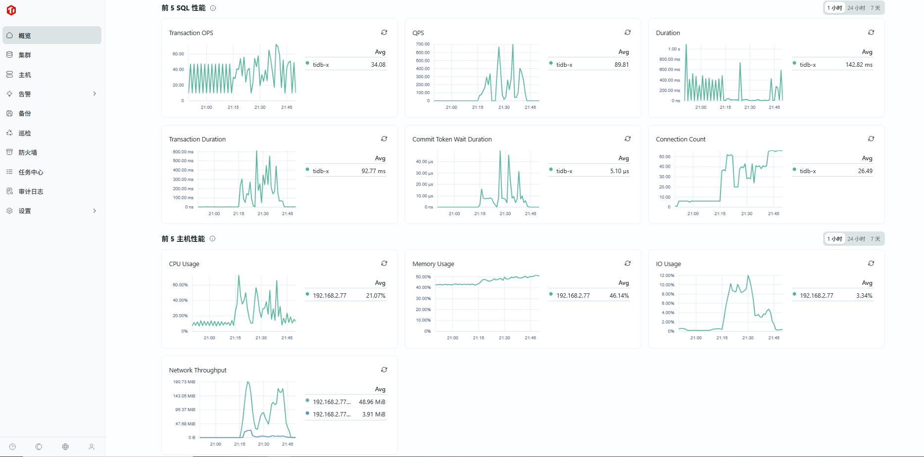Image resolution: width=924 pixels, height=457 pixels.
Task: Expand the 告警 sidebar submenu
Action: 95,94
